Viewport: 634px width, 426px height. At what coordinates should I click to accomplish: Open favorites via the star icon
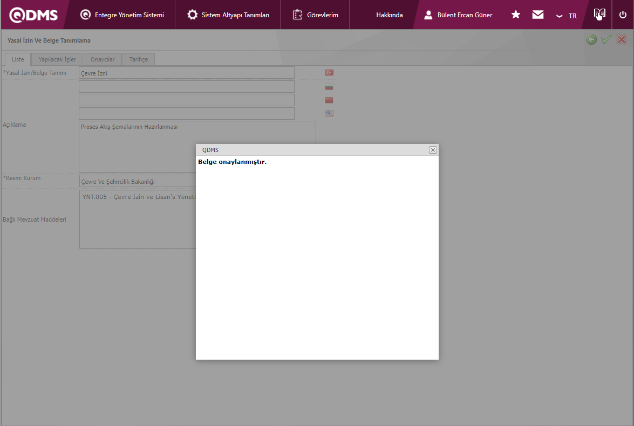click(516, 15)
